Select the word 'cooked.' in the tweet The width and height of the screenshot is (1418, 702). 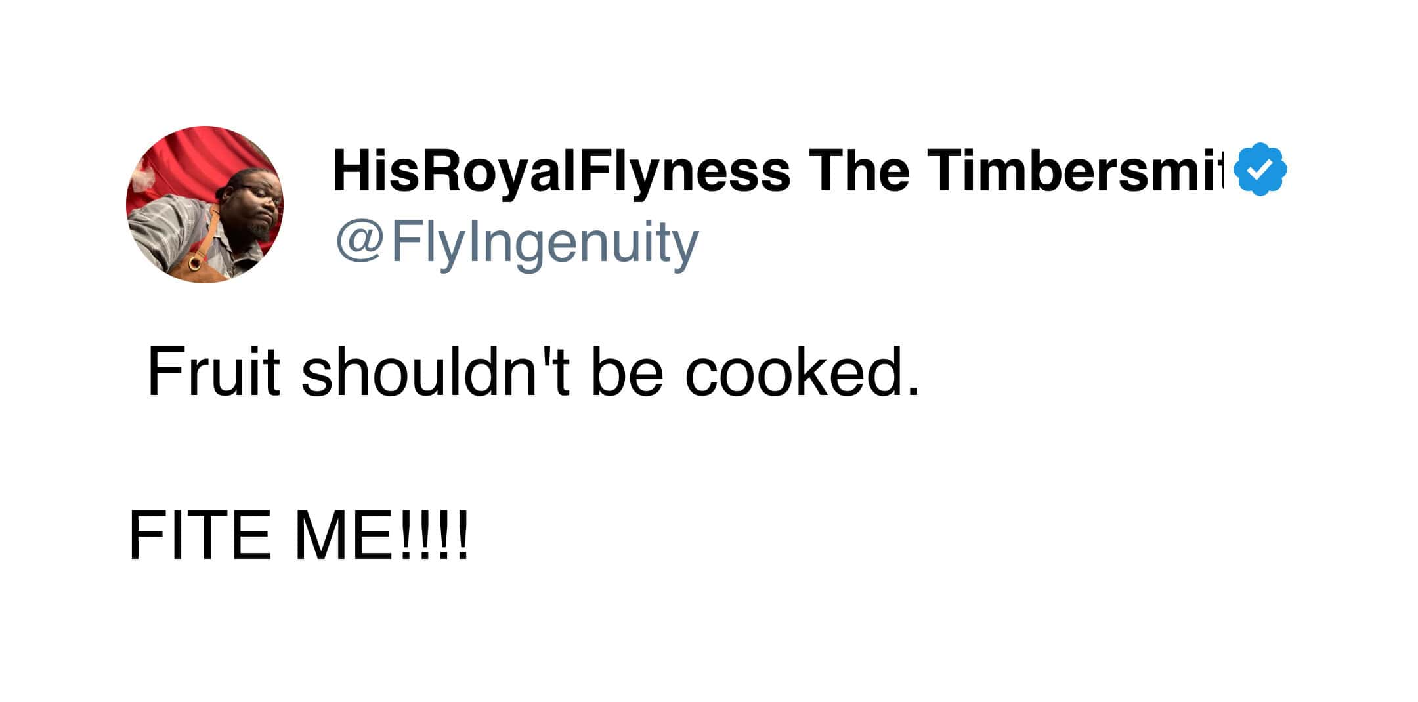(802, 372)
